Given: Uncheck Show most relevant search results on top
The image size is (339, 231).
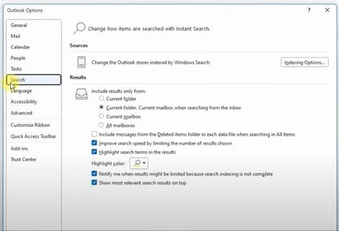Looking at the screenshot, I should (94, 182).
